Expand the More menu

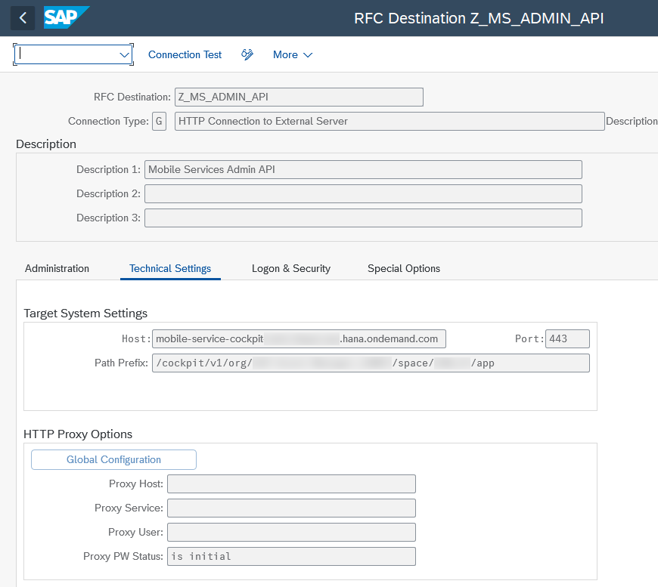[293, 54]
